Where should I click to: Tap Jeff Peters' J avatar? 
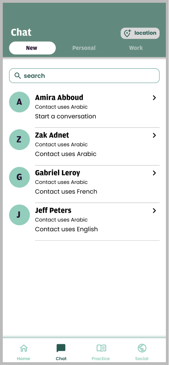(19, 215)
